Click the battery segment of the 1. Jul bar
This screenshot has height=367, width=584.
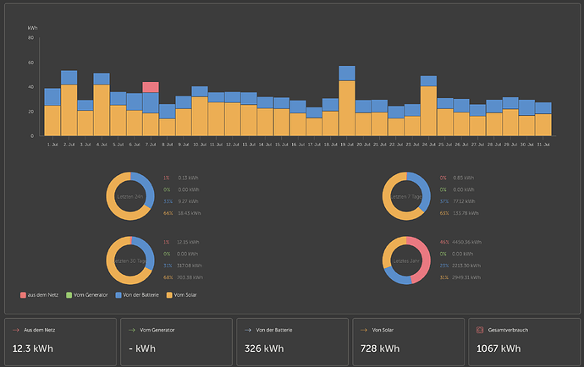click(x=52, y=97)
